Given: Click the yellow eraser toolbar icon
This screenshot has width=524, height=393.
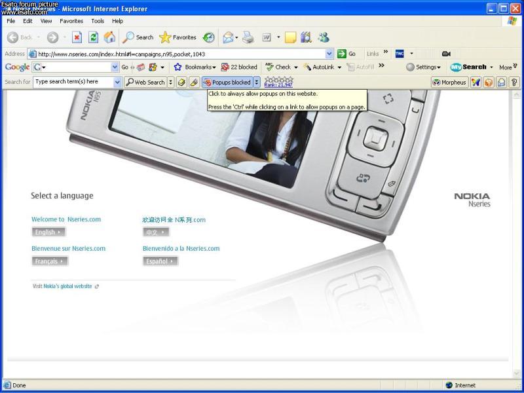Looking at the screenshot, I should tap(182, 83).
